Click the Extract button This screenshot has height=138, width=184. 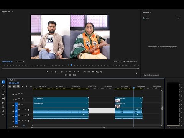89,72
